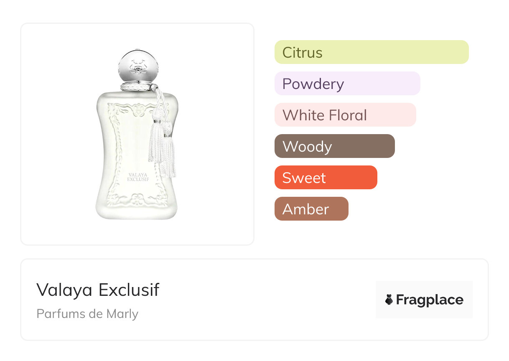Screen dimensions: 509x361
Task: Pick the Woody accord bar
Action: (334, 146)
